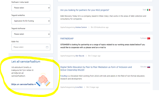159x97 pixels.
Task: Click author link Ilker Bayrak
Action: (80, 56)
